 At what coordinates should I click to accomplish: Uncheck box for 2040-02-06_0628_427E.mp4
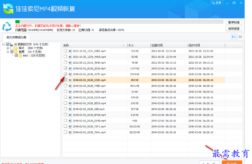click(x=65, y=74)
